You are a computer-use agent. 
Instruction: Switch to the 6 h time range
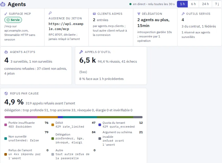[193, 4]
